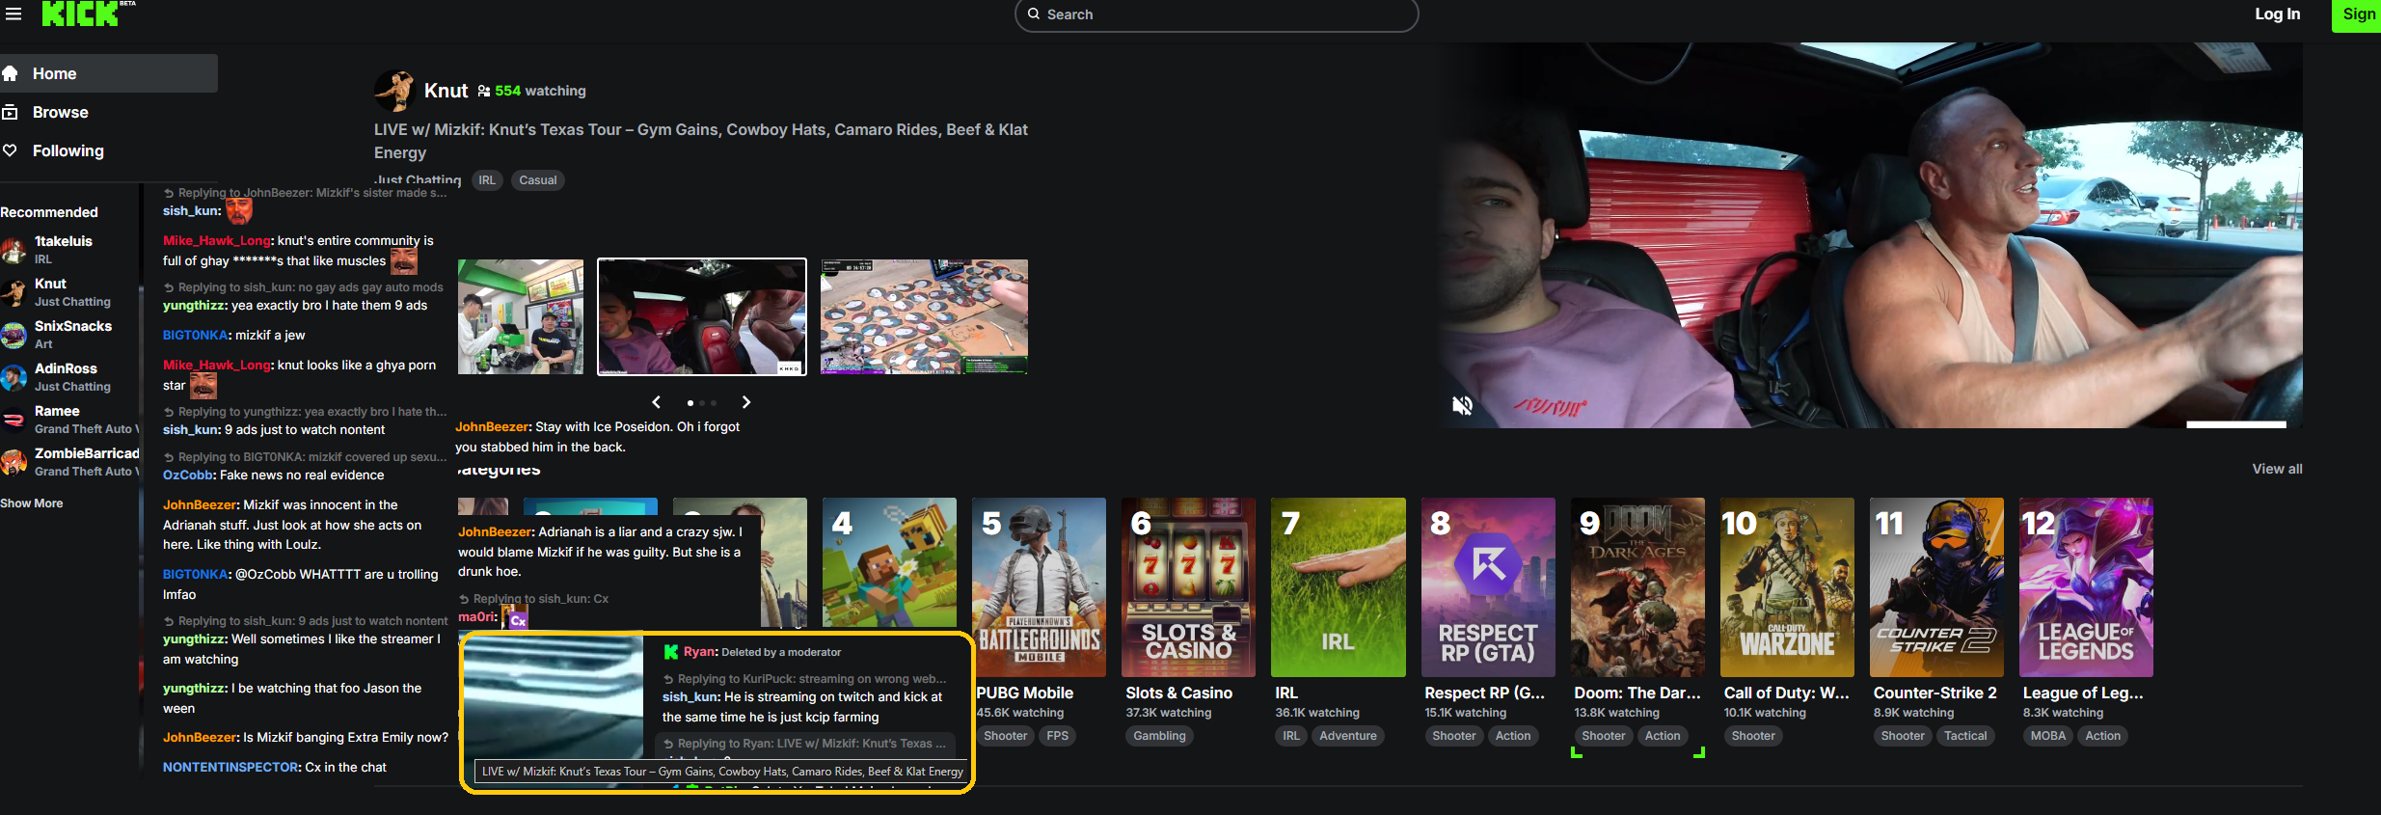Viewport: 2381px width, 815px height.
Task: Click Kick badge icon next to Ryan
Action: (671, 652)
